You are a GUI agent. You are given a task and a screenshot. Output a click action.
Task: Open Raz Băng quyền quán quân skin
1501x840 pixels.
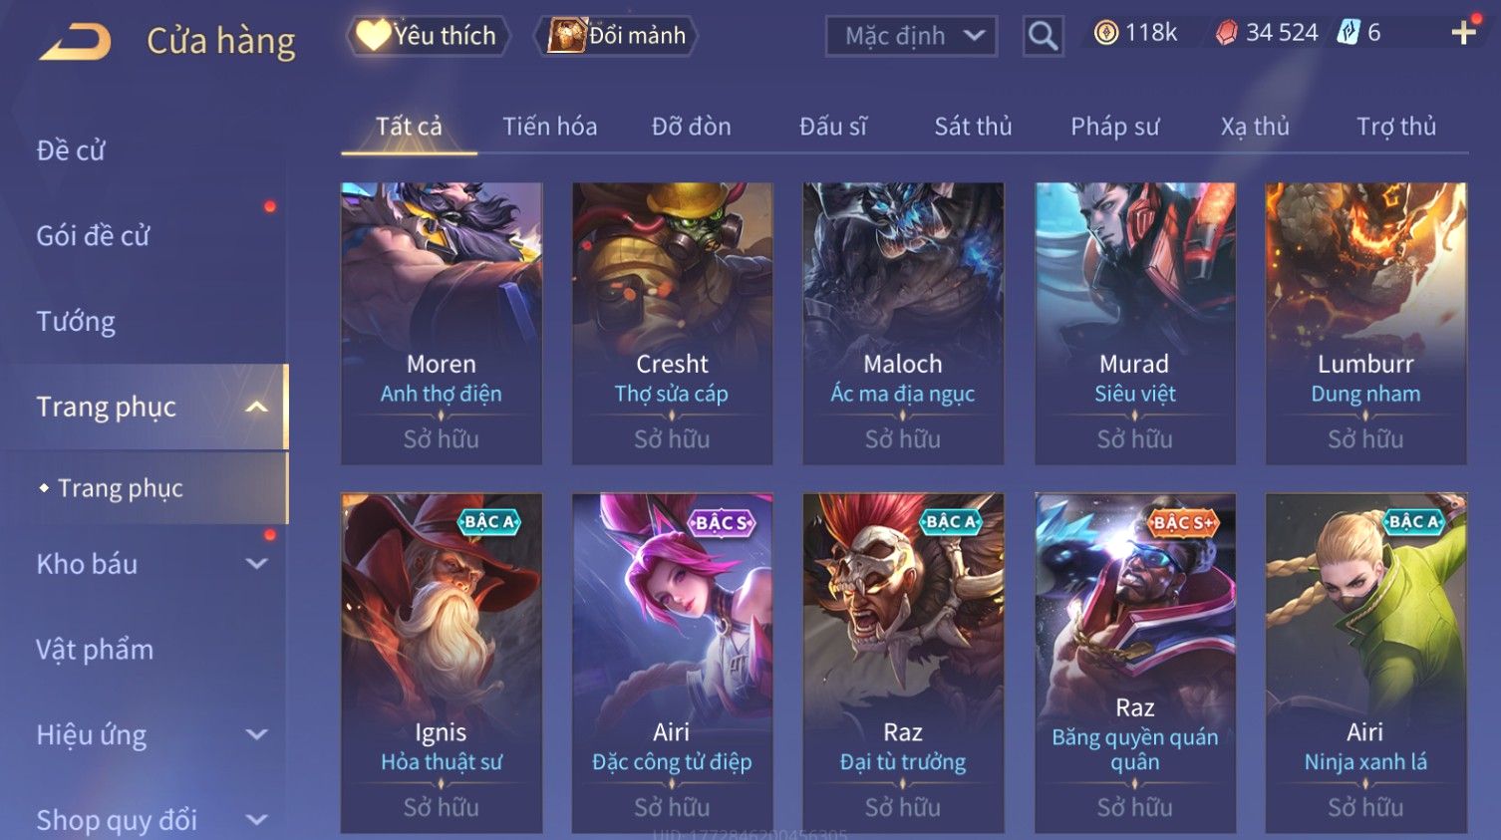(x=1135, y=663)
